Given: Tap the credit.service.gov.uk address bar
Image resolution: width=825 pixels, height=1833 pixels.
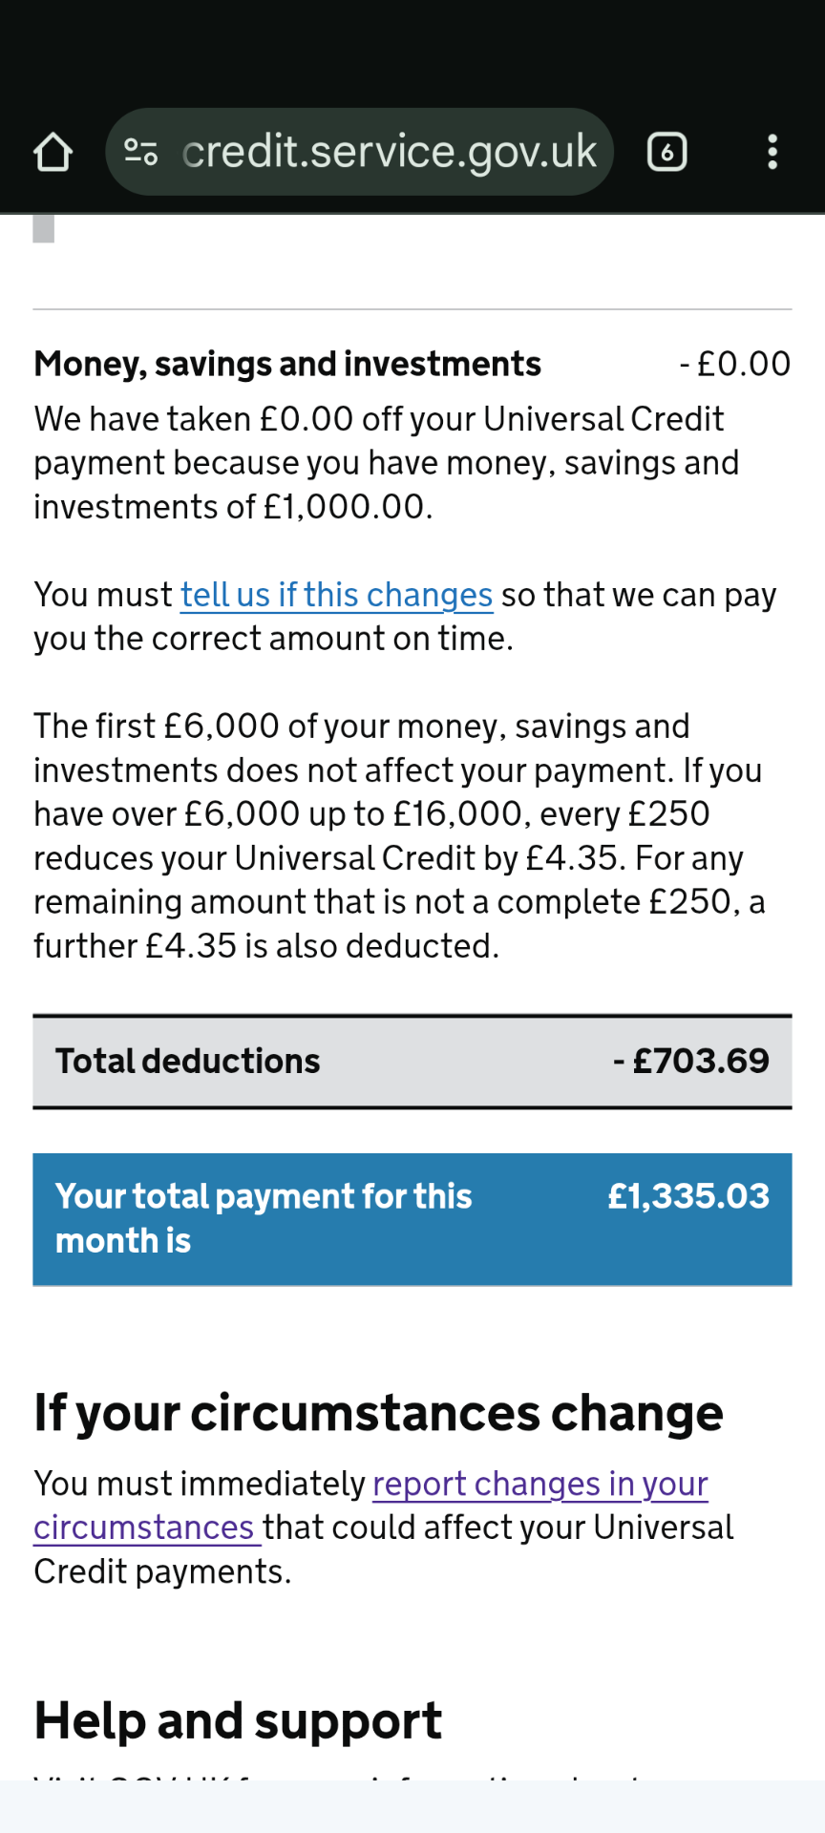Looking at the screenshot, I should (389, 152).
